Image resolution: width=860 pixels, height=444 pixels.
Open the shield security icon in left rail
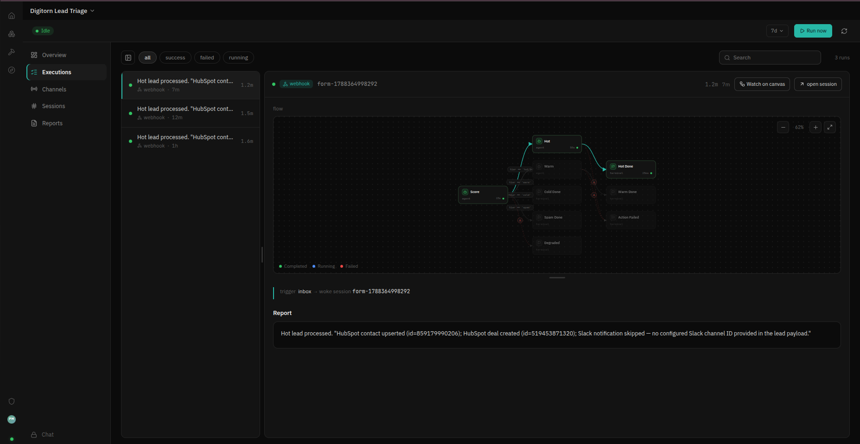12,401
